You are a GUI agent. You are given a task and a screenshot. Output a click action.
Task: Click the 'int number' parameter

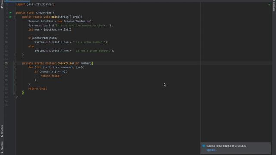pos(82,63)
